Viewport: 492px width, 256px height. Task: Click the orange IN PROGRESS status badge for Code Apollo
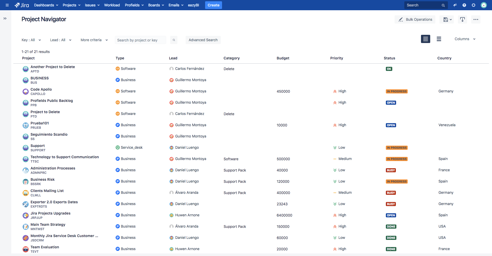pos(397,91)
